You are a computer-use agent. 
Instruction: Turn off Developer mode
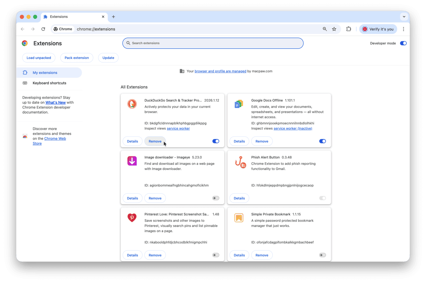pyautogui.click(x=403, y=43)
